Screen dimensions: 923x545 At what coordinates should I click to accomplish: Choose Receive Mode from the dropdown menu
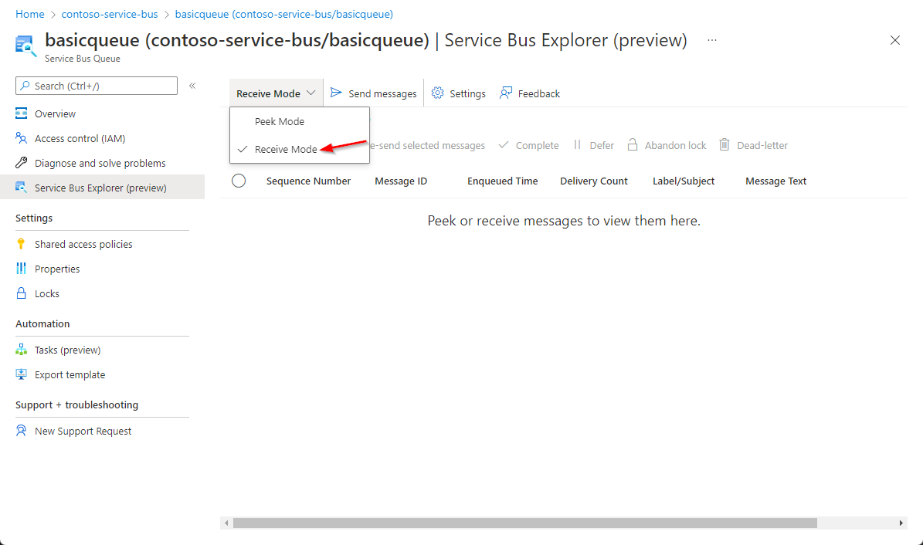click(x=300, y=149)
